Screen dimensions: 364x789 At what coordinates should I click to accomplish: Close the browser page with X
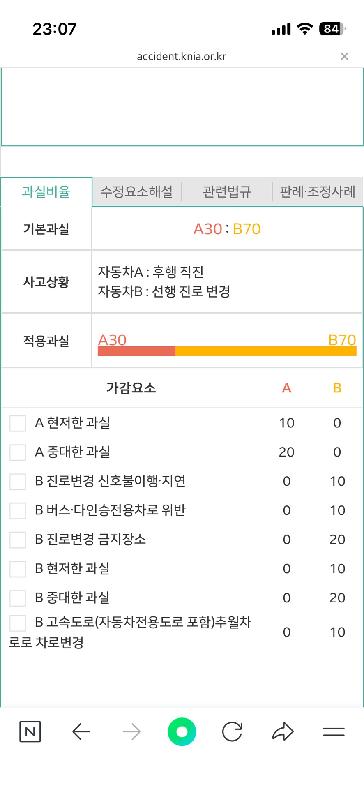click(344, 56)
